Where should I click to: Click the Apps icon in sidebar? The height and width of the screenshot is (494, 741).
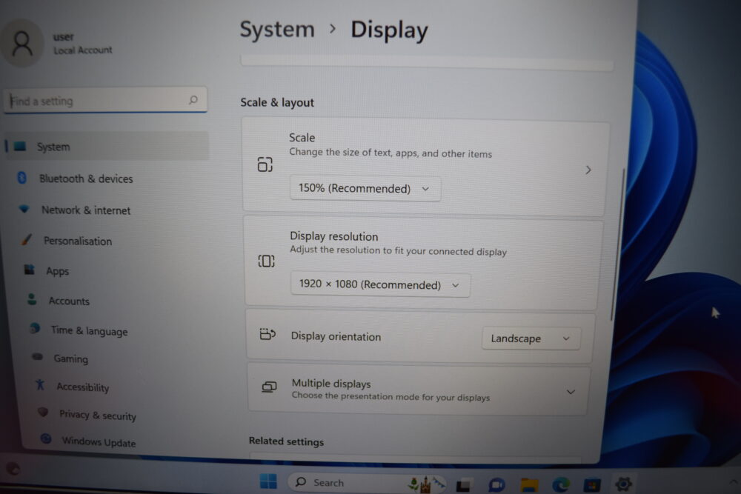[x=30, y=269]
